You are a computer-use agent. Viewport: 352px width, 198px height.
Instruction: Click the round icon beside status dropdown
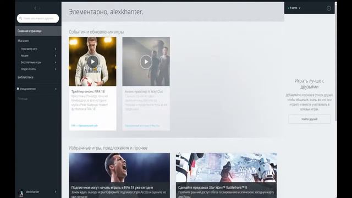coord(329,8)
